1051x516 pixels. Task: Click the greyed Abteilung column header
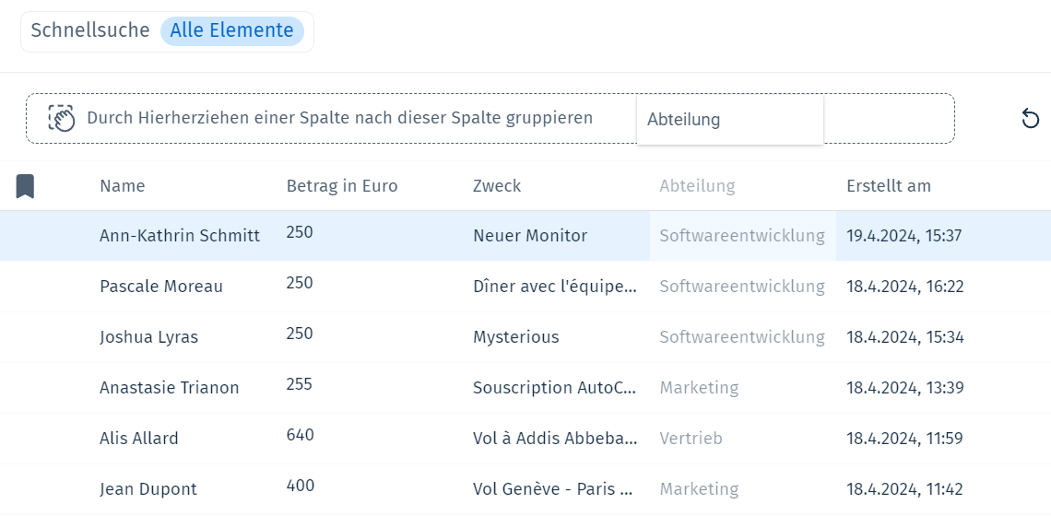click(x=697, y=185)
